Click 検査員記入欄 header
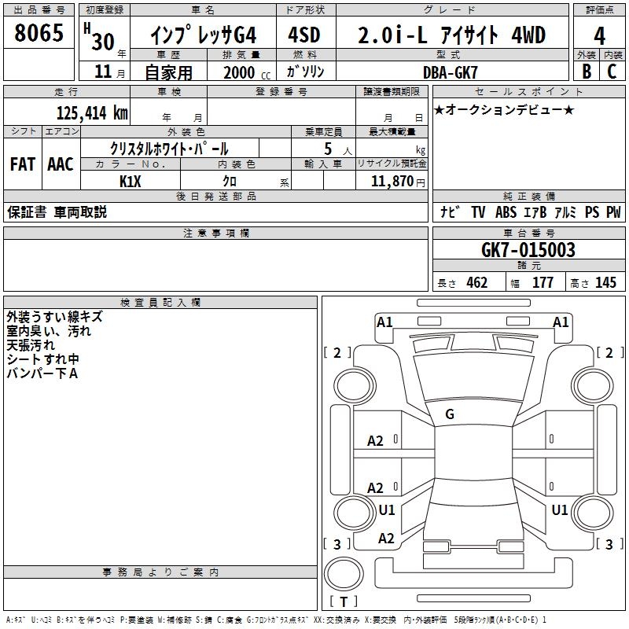 pyautogui.click(x=160, y=303)
